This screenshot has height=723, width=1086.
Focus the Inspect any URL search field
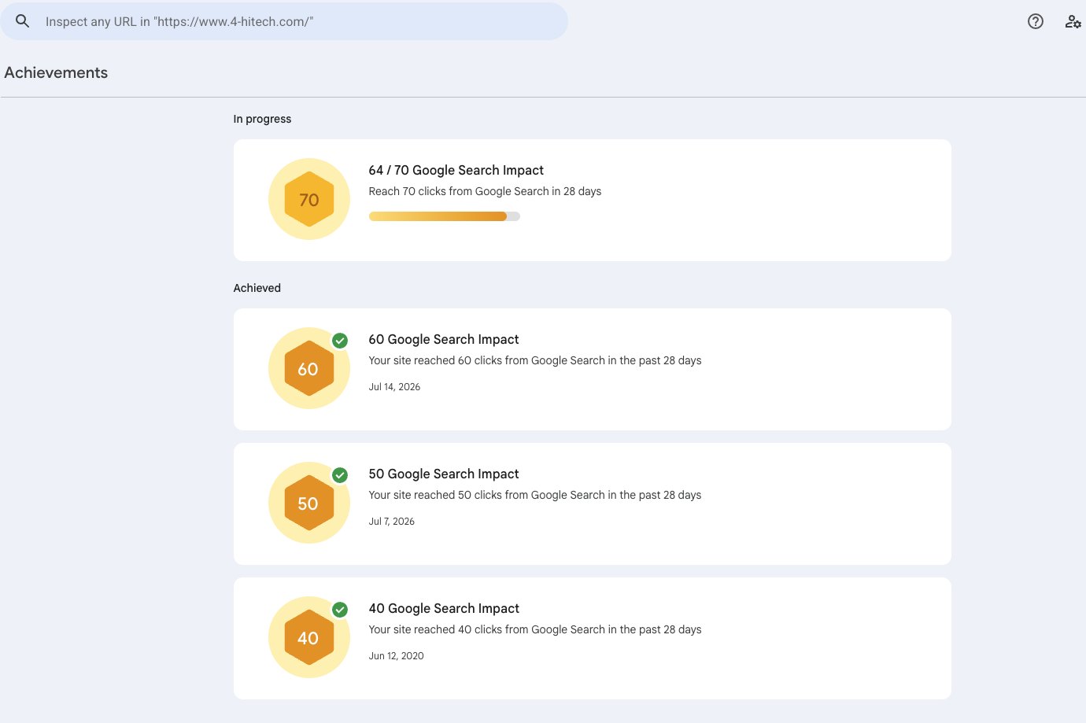coord(284,21)
